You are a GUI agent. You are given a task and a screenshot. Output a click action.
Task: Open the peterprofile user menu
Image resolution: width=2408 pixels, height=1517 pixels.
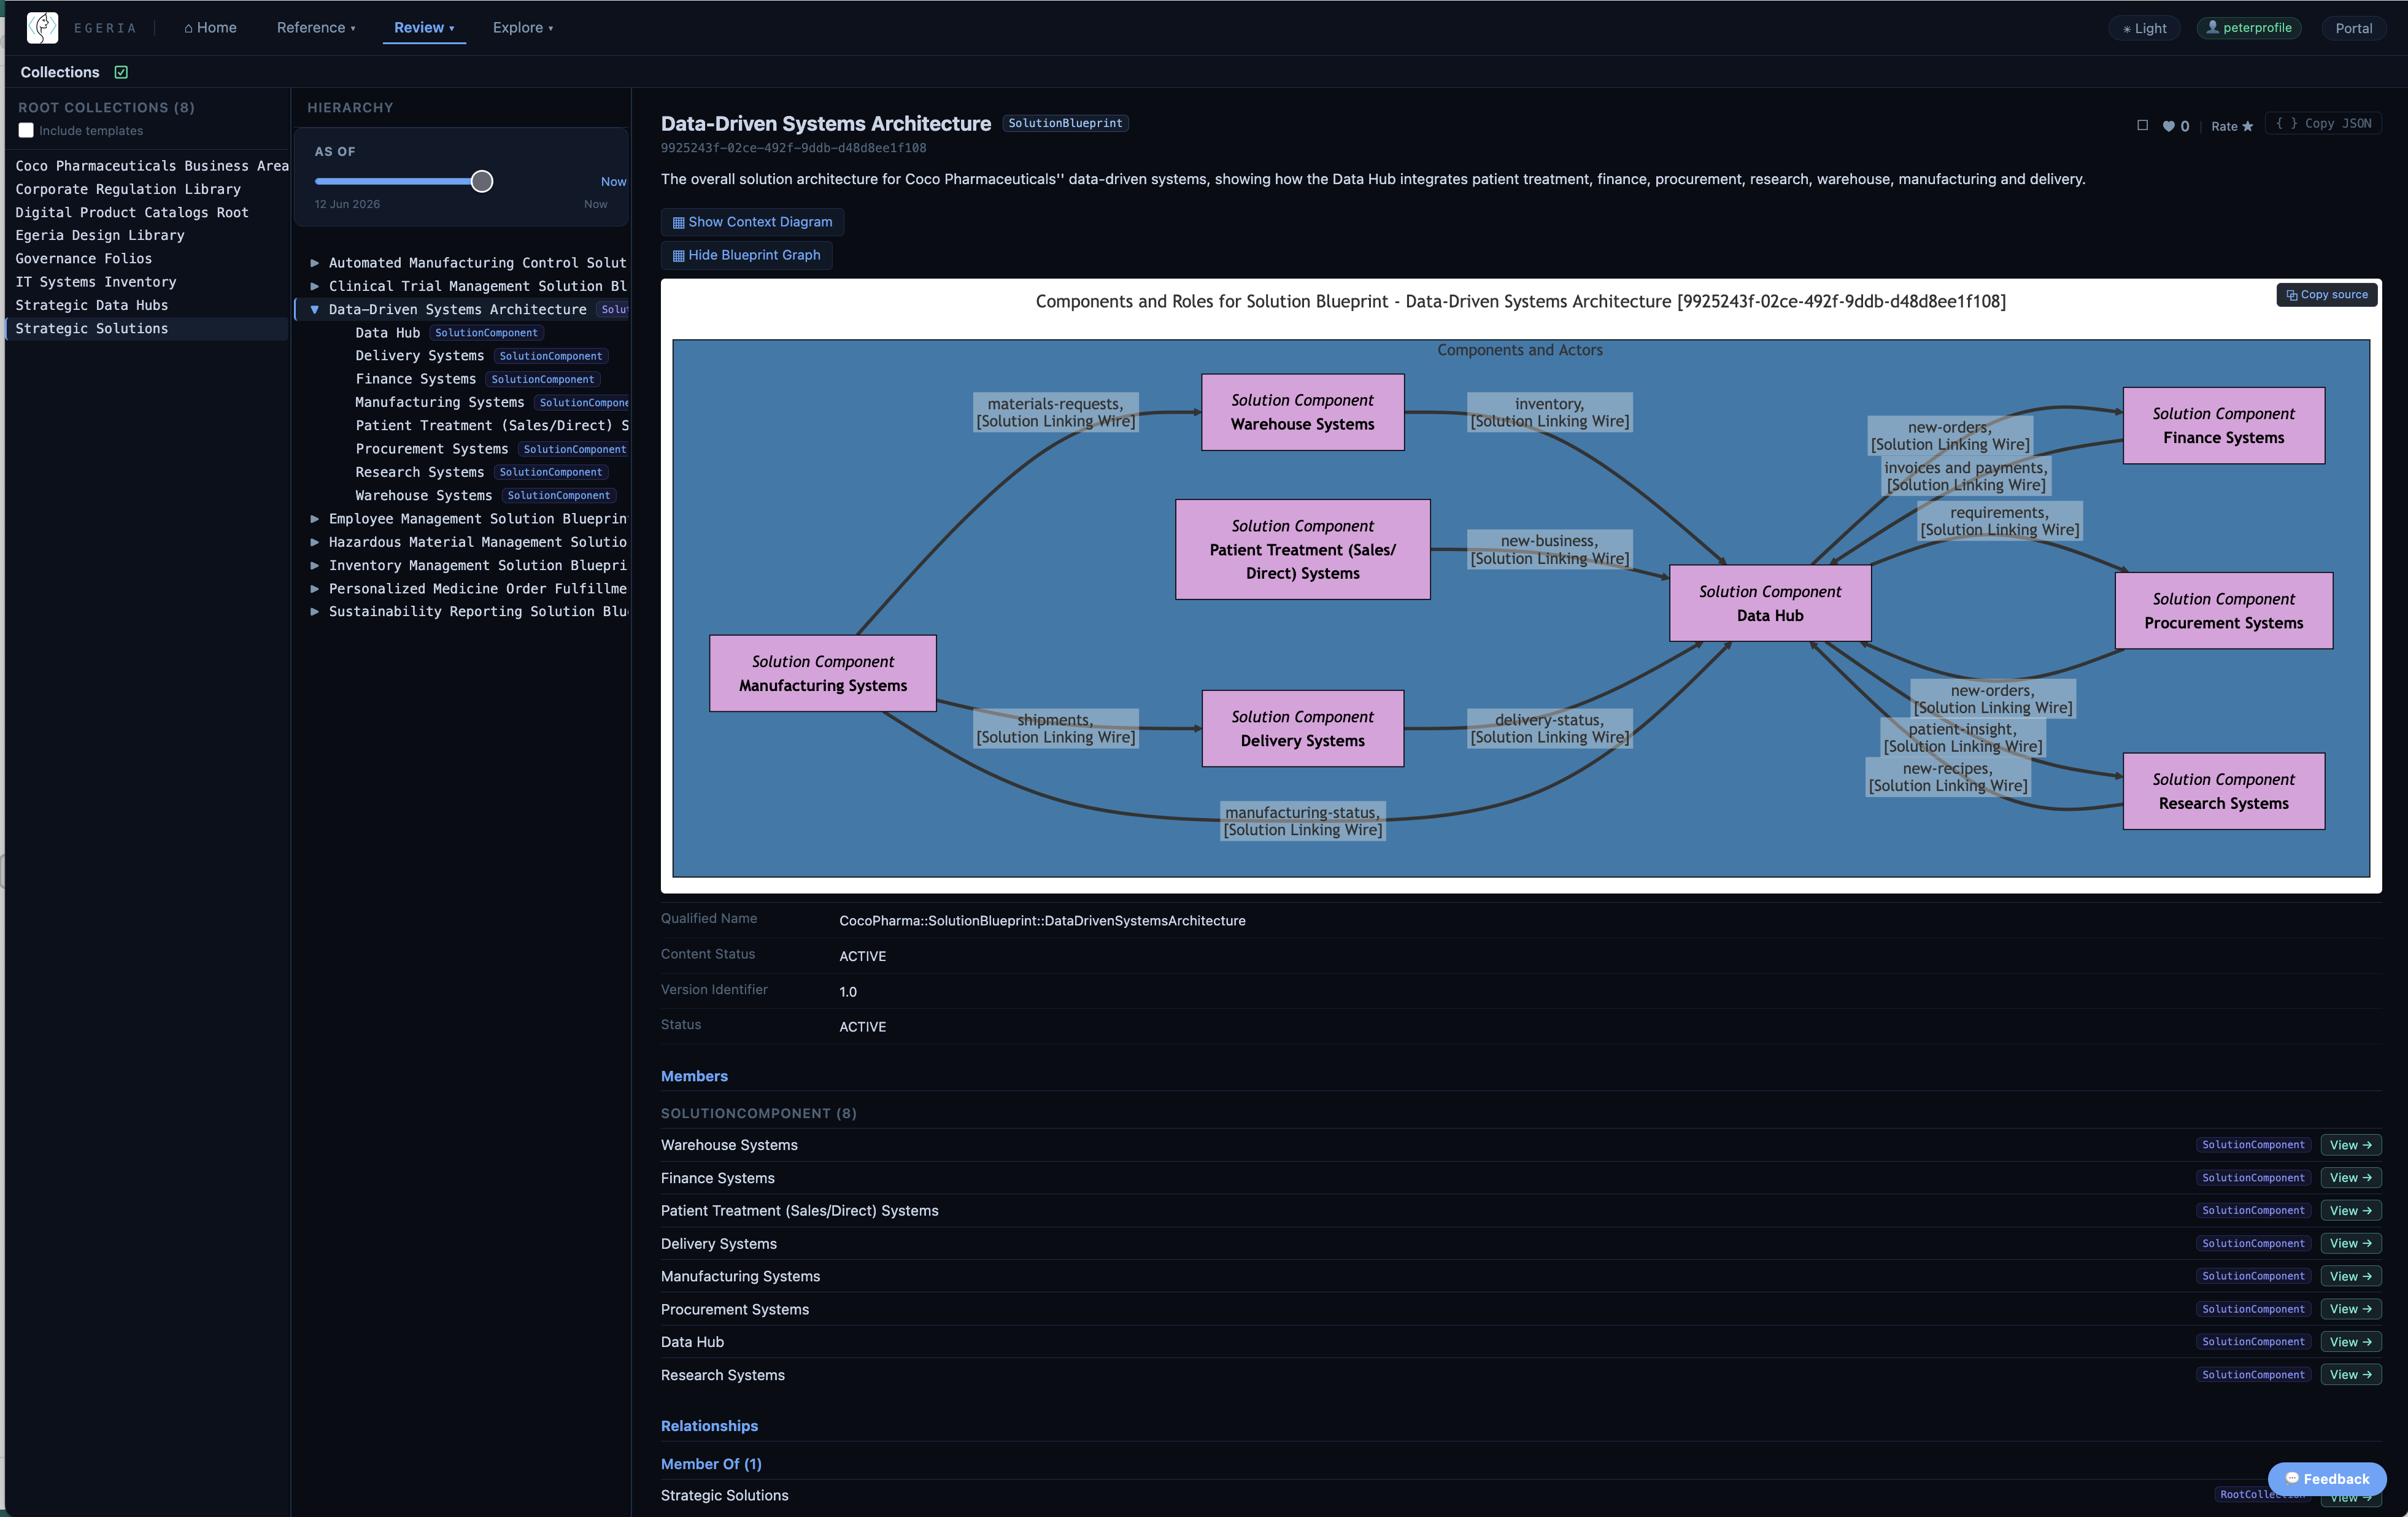(x=2248, y=28)
